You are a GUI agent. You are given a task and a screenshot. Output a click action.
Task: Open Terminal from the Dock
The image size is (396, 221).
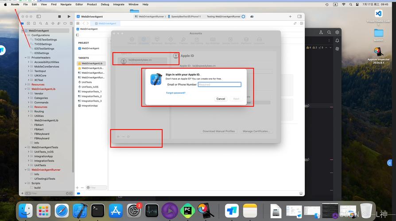(98, 211)
